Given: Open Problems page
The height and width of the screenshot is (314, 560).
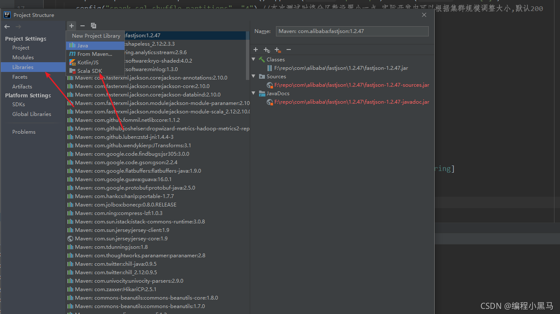Looking at the screenshot, I should click(24, 132).
